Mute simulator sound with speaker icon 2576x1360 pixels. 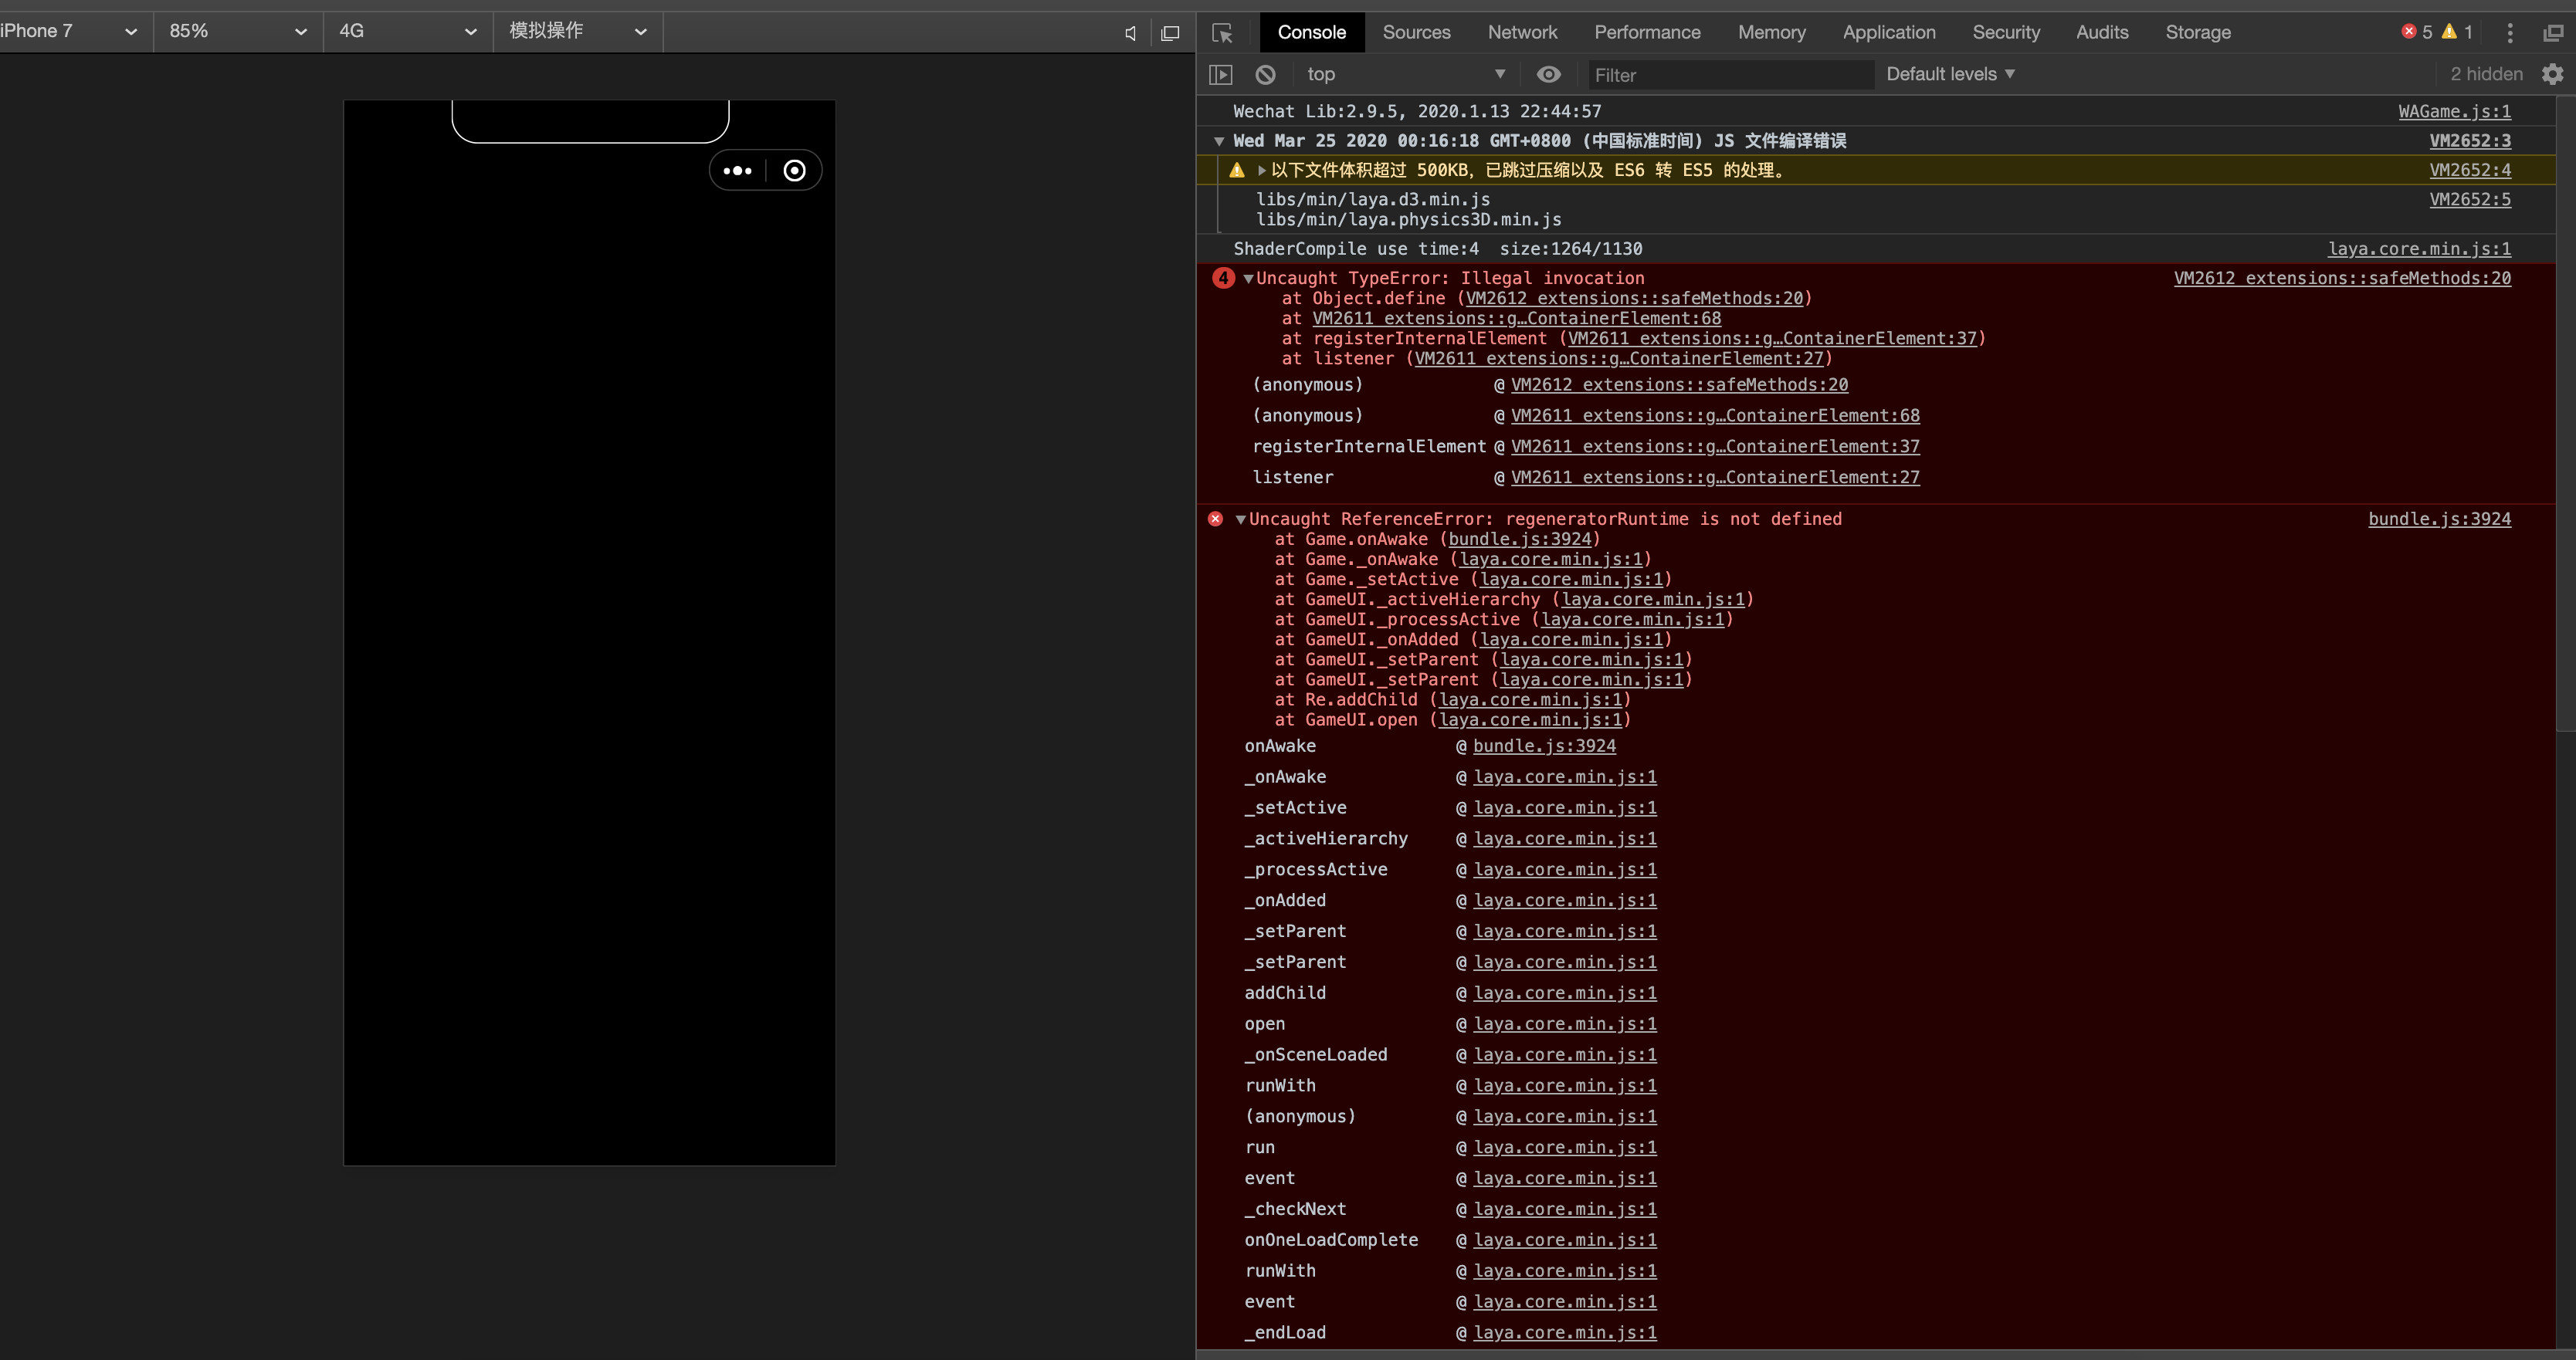coord(1130,33)
